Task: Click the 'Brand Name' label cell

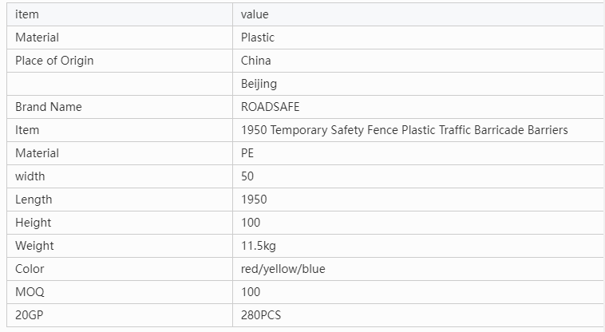Action: [x=49, y=107]
